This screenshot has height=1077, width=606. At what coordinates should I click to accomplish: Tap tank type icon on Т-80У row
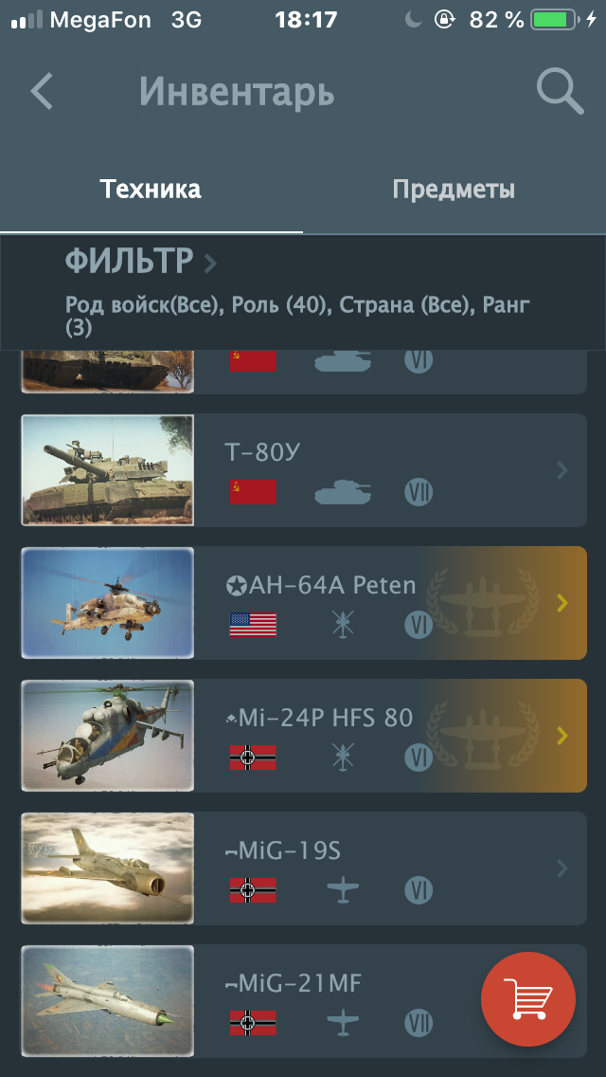point(343,492)
